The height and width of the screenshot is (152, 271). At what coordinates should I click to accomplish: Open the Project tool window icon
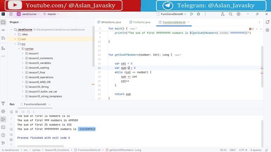3,22
